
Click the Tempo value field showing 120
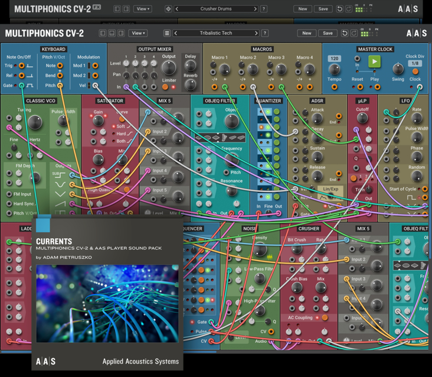335,58
